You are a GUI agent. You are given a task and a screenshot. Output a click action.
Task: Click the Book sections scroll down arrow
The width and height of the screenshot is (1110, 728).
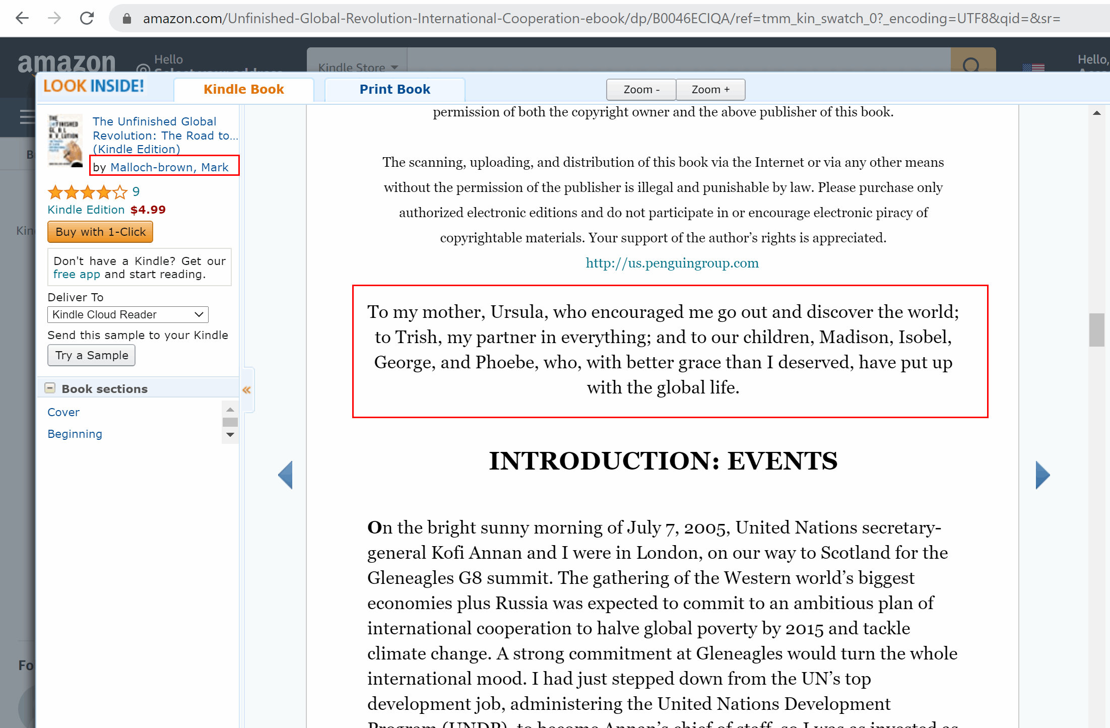tap(230, 434)
